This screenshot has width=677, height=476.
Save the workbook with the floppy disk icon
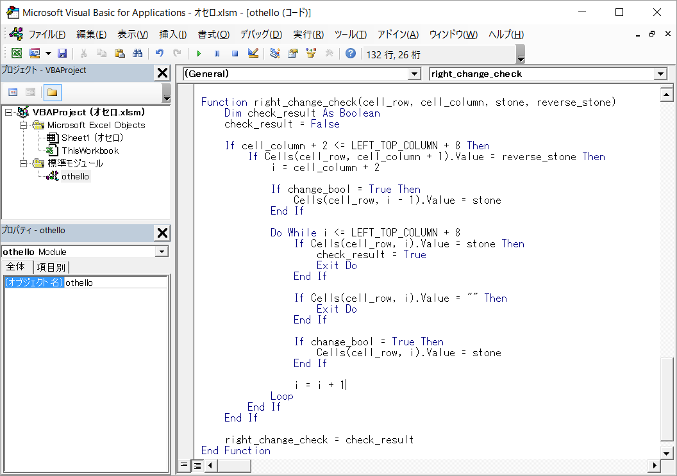(x=62, y=54)
